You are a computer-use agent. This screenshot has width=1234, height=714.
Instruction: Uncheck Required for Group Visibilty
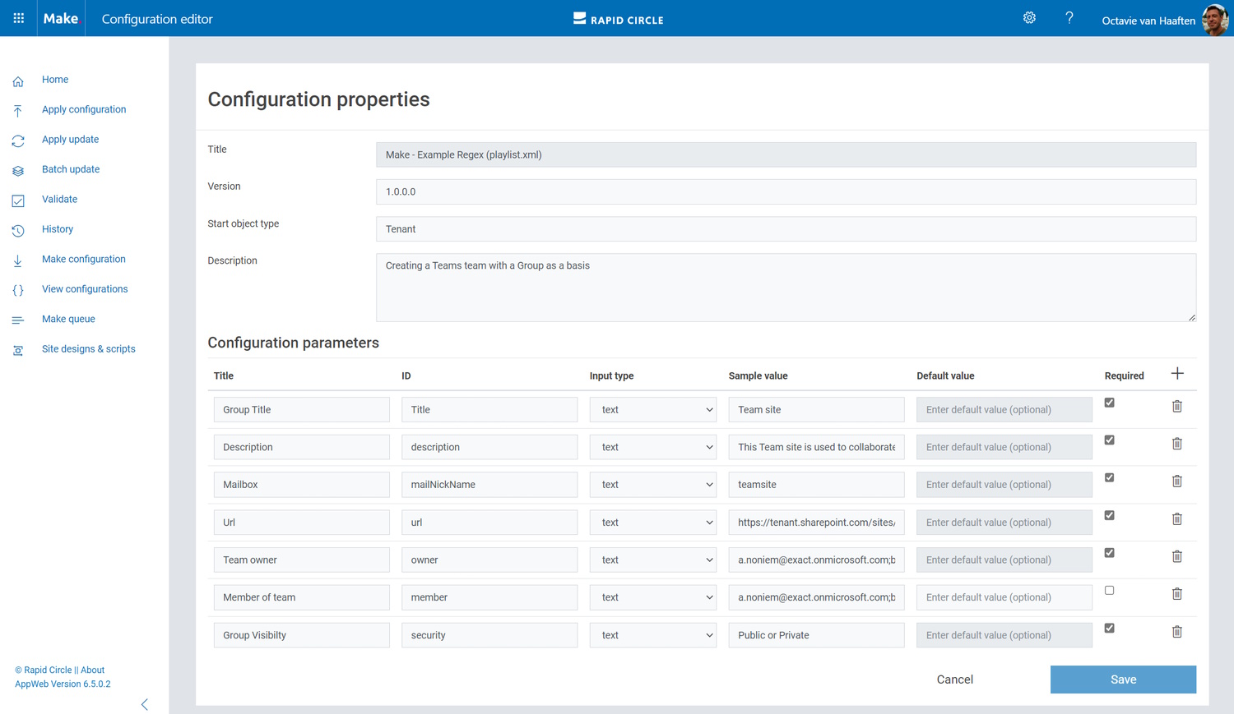click(1109, 629)
